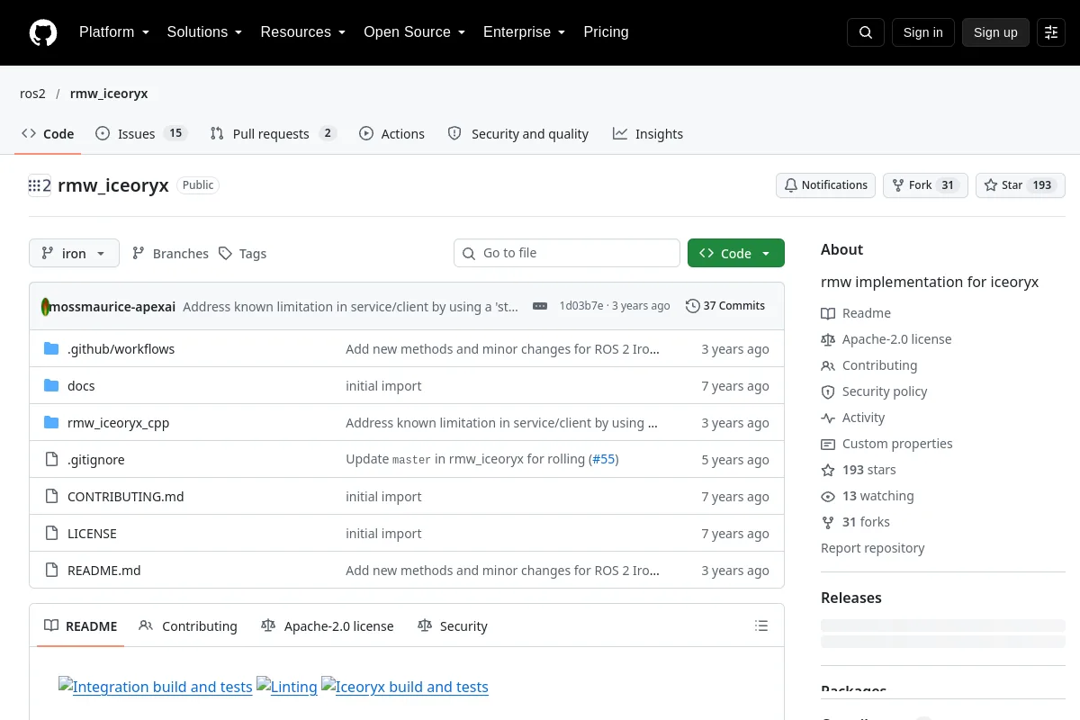This screenshot has height=720, width=1080.
Task: Expand the Open Source menu
Action: (415, 32)
